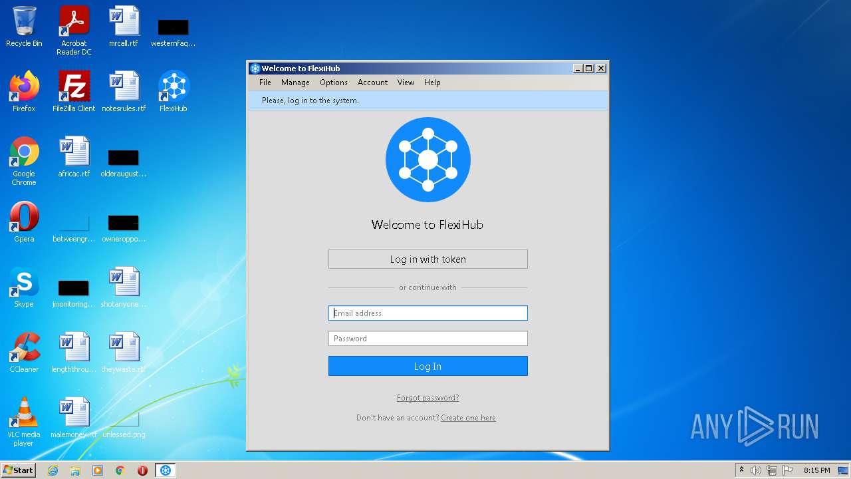851x479 pixels.
Task: Click the network status tray icon
Action: pos(772,470)
